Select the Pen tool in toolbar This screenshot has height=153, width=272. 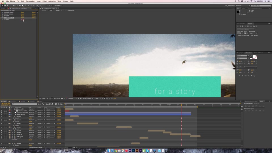click(x=23, y=6)
